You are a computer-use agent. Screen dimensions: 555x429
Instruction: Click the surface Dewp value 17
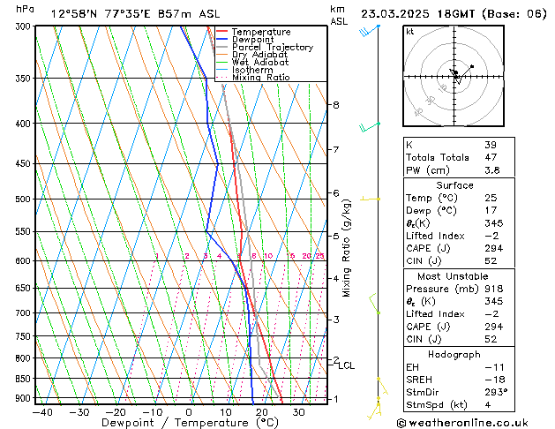pyautogui.click(x=491, y=211)
